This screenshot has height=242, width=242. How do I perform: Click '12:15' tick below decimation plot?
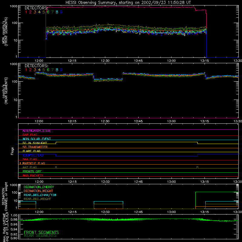(72, 212)
